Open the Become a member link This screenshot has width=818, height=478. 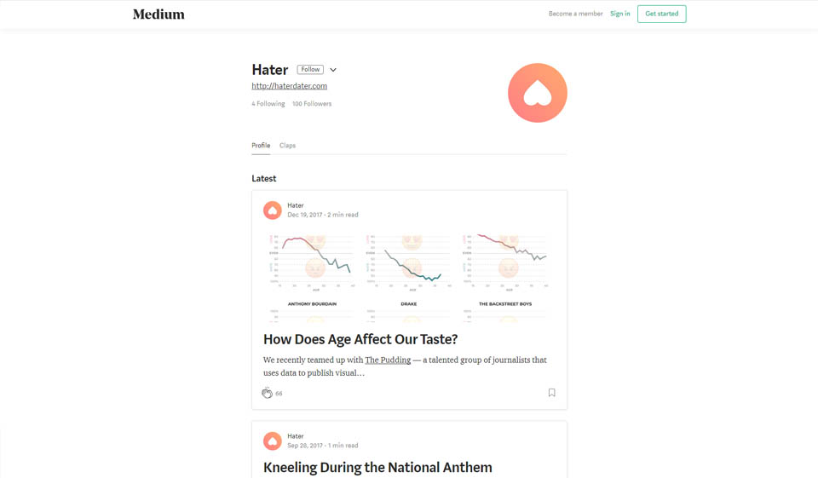pyautogui.click(x=575, y=14)
